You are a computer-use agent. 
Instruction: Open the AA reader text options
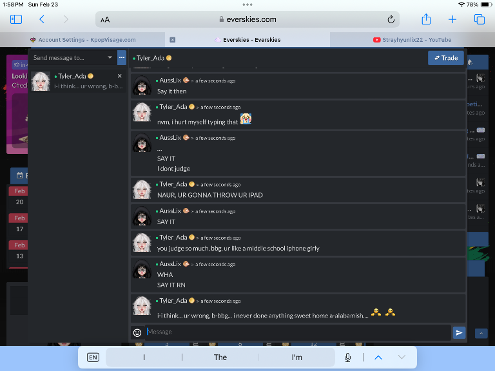[105, 19]
